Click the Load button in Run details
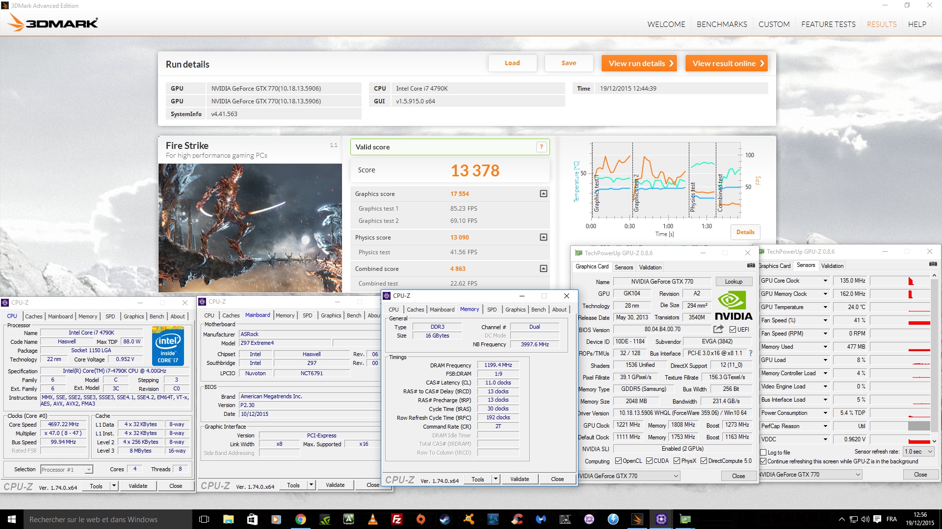 (512, 63)
